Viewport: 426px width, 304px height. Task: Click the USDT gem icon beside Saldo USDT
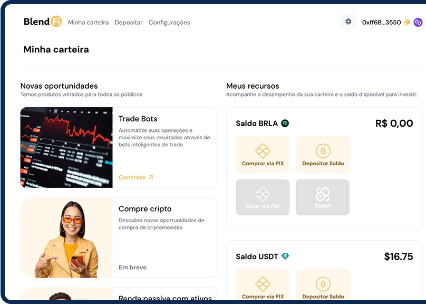coord(285,256)
